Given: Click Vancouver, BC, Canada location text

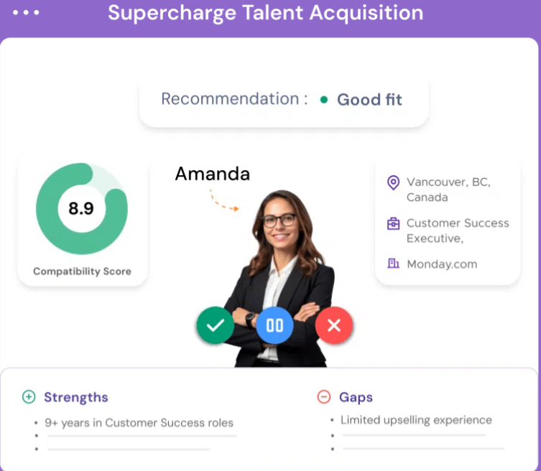Looking at the screenshot, I should [448, 190].
